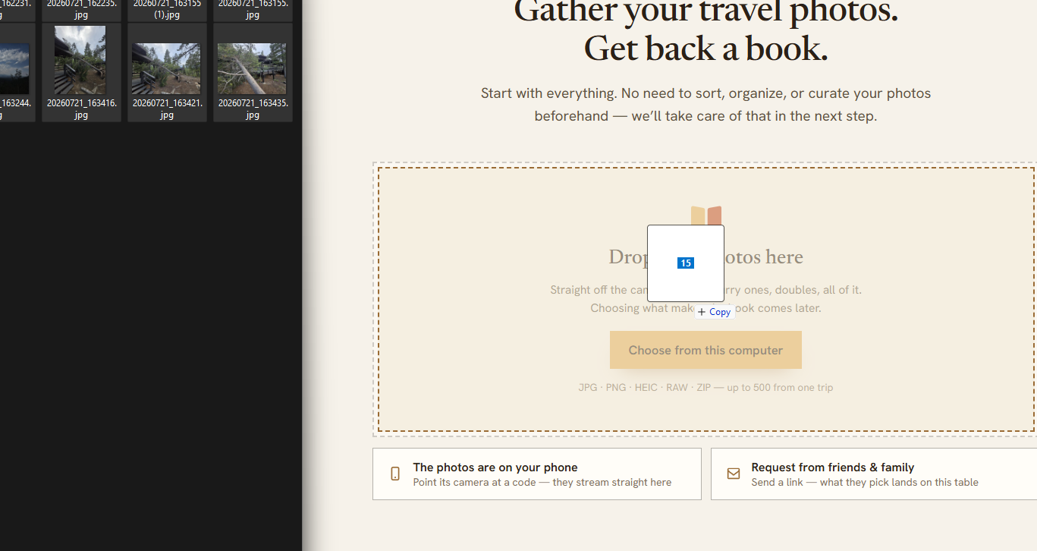Select the sky photo thumbnail ending in _163244
The image size is (1037, 551).
point(14,68)
